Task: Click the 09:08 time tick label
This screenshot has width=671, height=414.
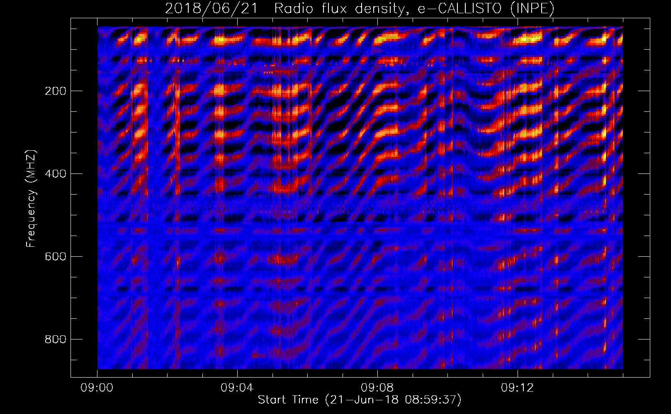Action: [x=377, y=388]
